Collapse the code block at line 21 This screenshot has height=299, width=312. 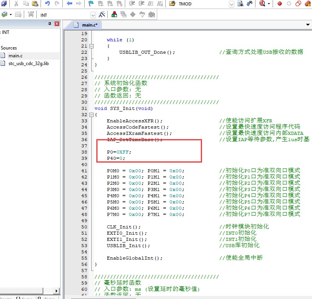91,46
